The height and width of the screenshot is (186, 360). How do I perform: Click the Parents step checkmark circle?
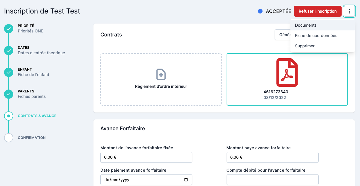[x=9, y=94]
